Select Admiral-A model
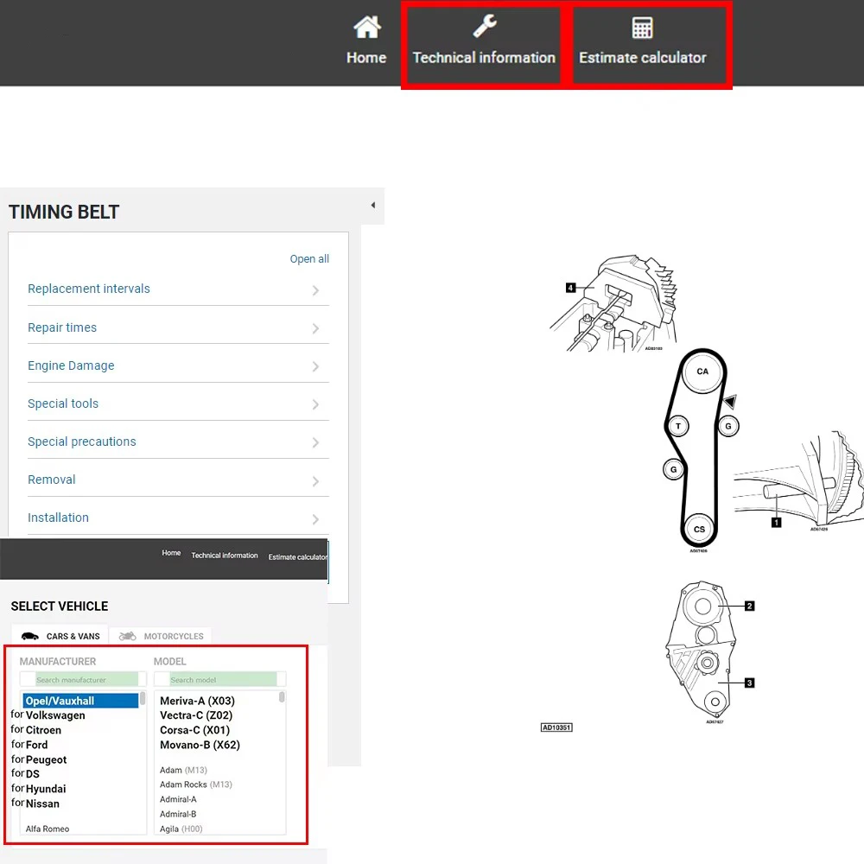The height and width of the screenshot is (864, 864). (x=178, y=799)
